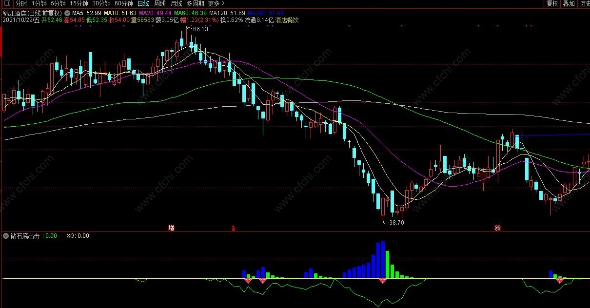Switch to 日线 daily chart
This screenshot has height=308, width=590.
(x=143, y=3)
